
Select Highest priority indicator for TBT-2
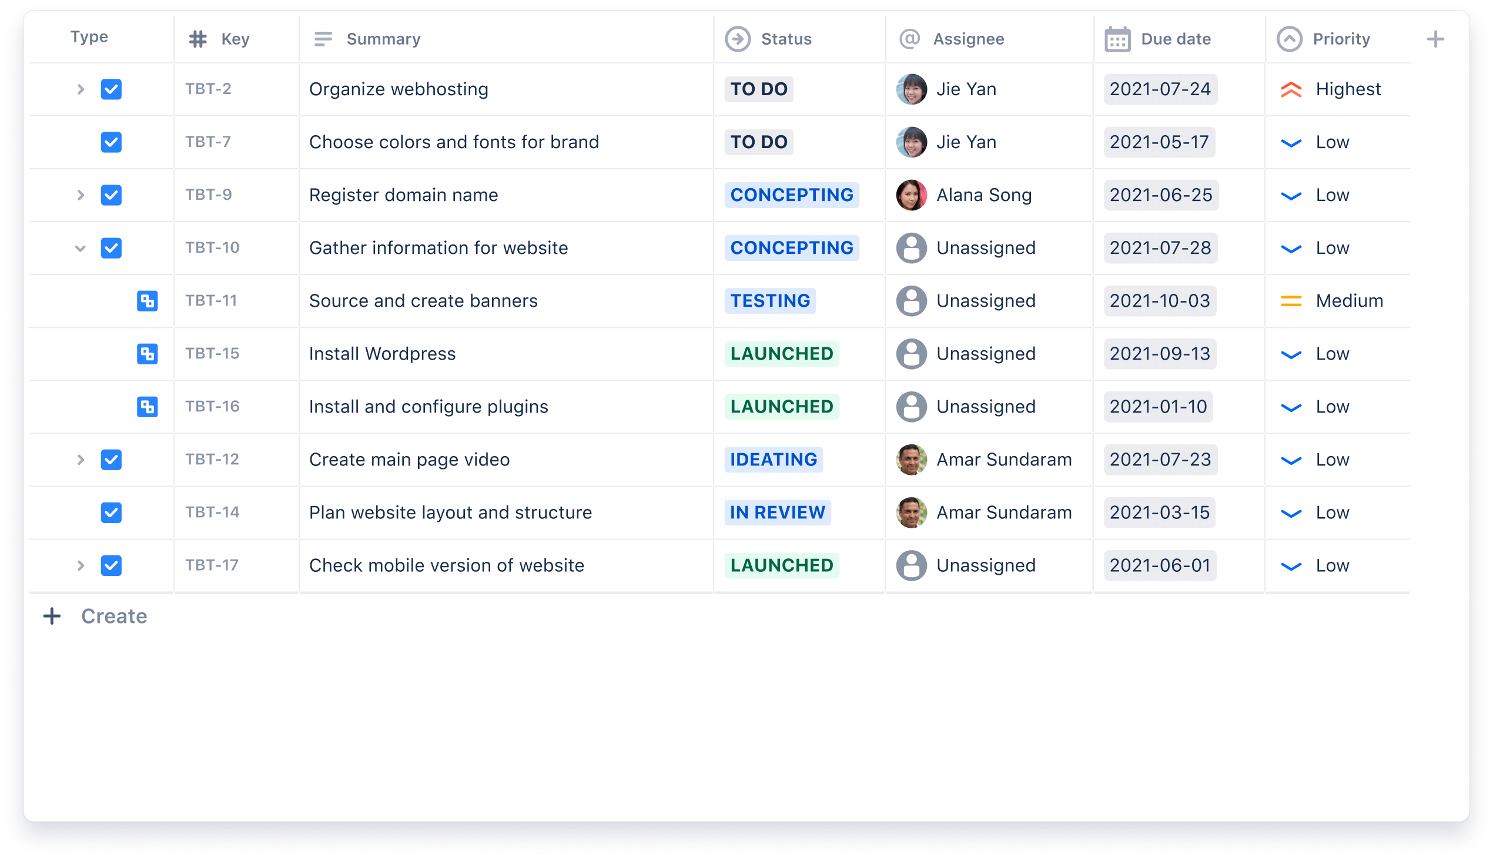pos(1291,88)
